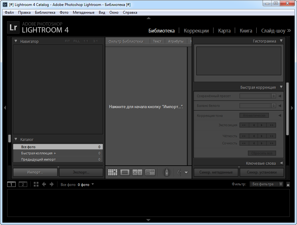This screenshot has width=297, height=225.
Task: Switch to Слайд-шоу module
Action: tap(273, 31)
